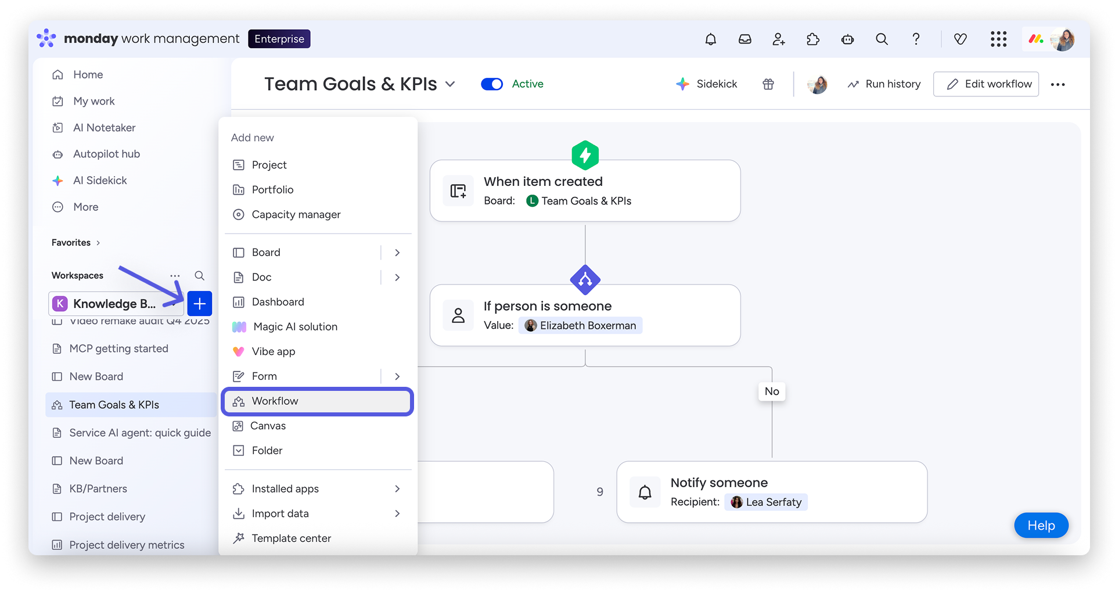Screen dimensions: 1115x593
Task: Click More in the sidebar
Action: 75,207
